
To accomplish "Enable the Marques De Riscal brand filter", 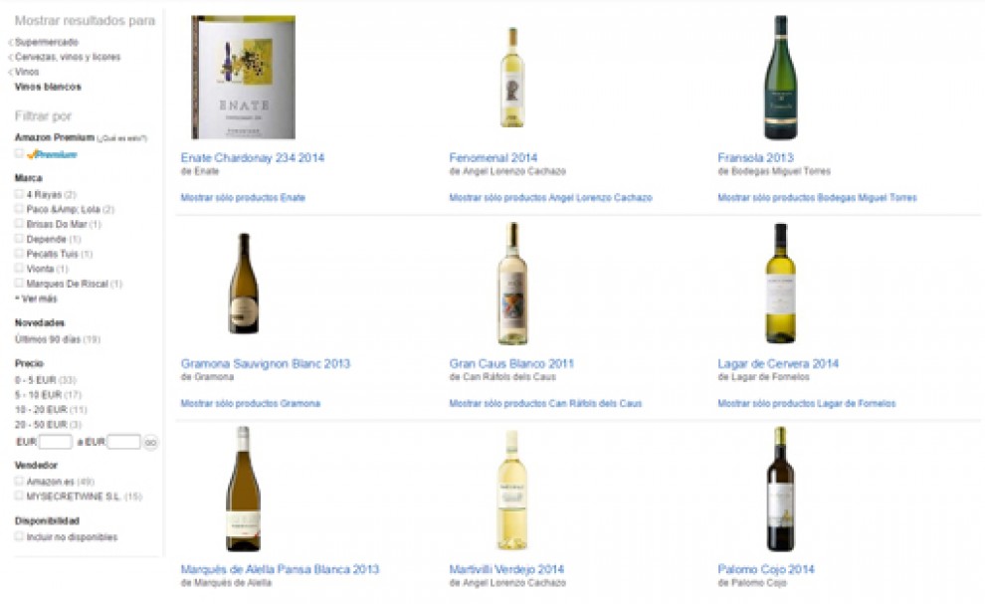I will (x=19, y=284).
